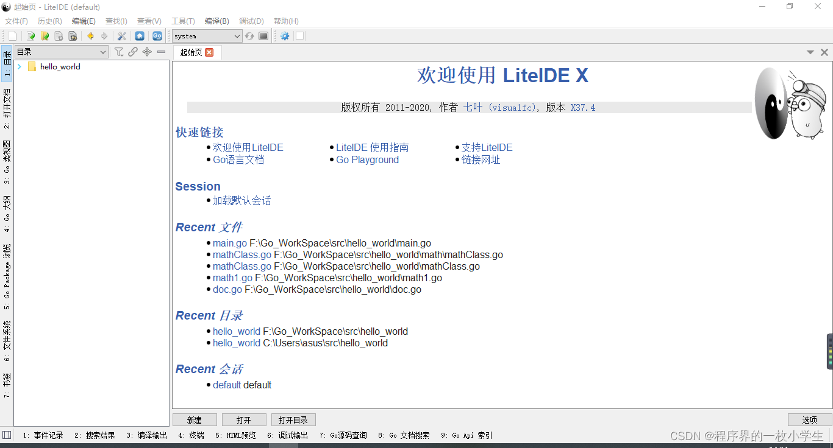Image resolution: width=833 pixels, height=448 pixels.
Task: Open the 调试(D) menu
Action: 251,21
